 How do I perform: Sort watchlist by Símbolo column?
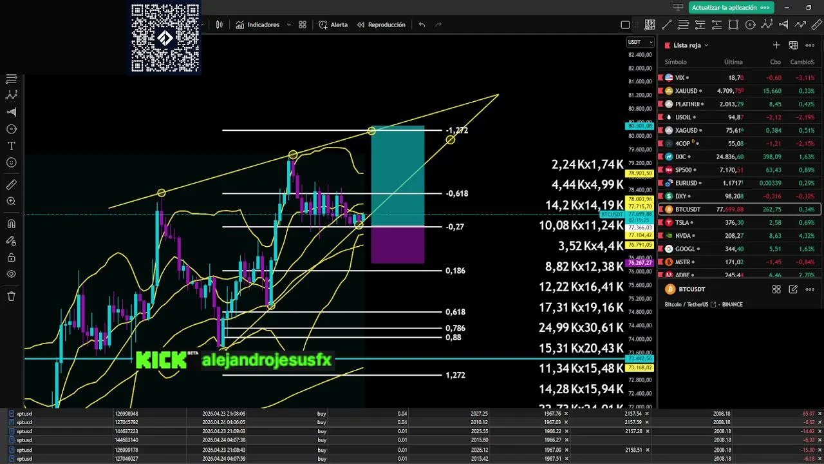click(675, 62)
